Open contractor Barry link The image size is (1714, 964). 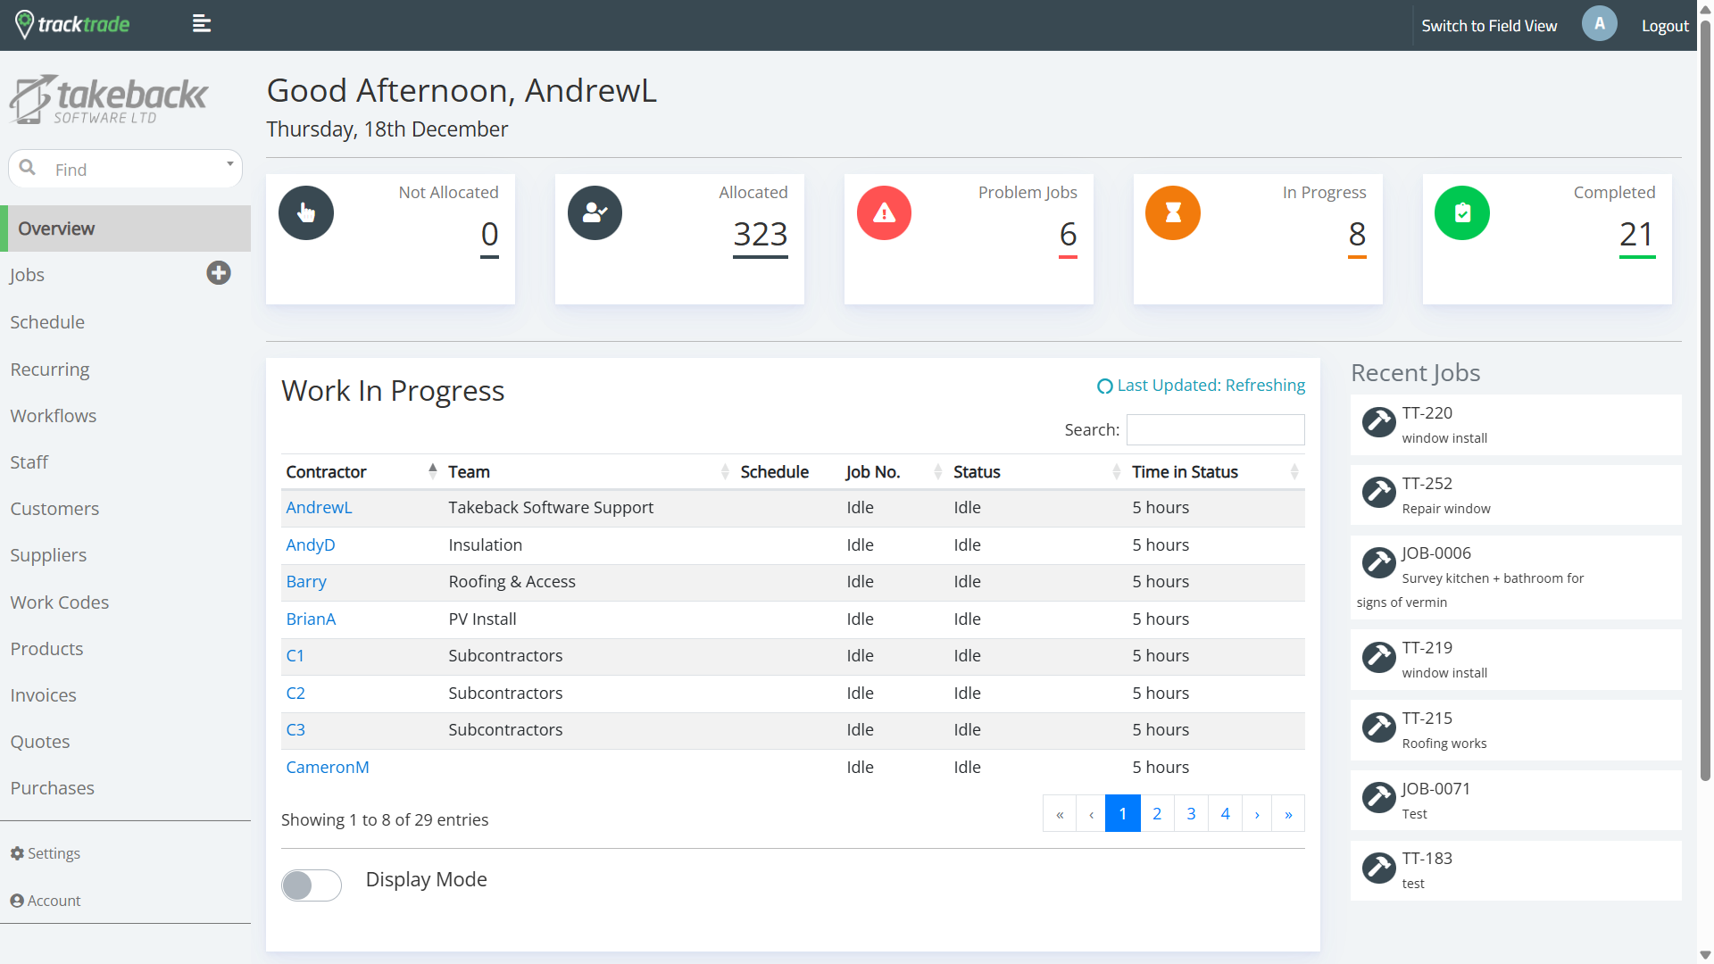[306, 582]
